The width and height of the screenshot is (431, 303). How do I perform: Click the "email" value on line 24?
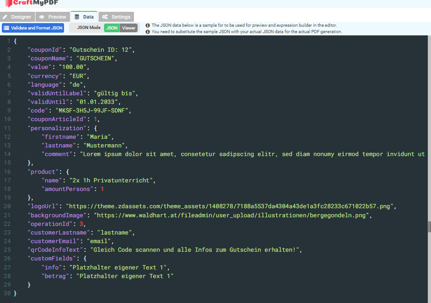pyautogui.click(x=99, y=241)
